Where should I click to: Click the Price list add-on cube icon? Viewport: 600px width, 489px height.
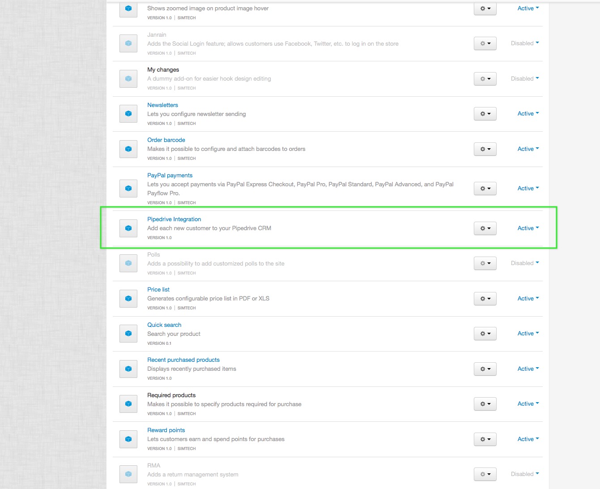pyautogui.click(x=128, y=299)
